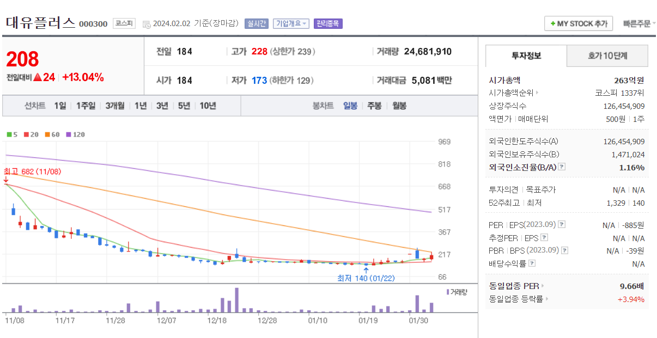
Task: Select the 3년 line chart period
Action: 162,106
